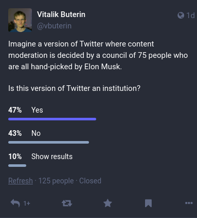Click the Show results percentage bar

[x=17, y=165]
